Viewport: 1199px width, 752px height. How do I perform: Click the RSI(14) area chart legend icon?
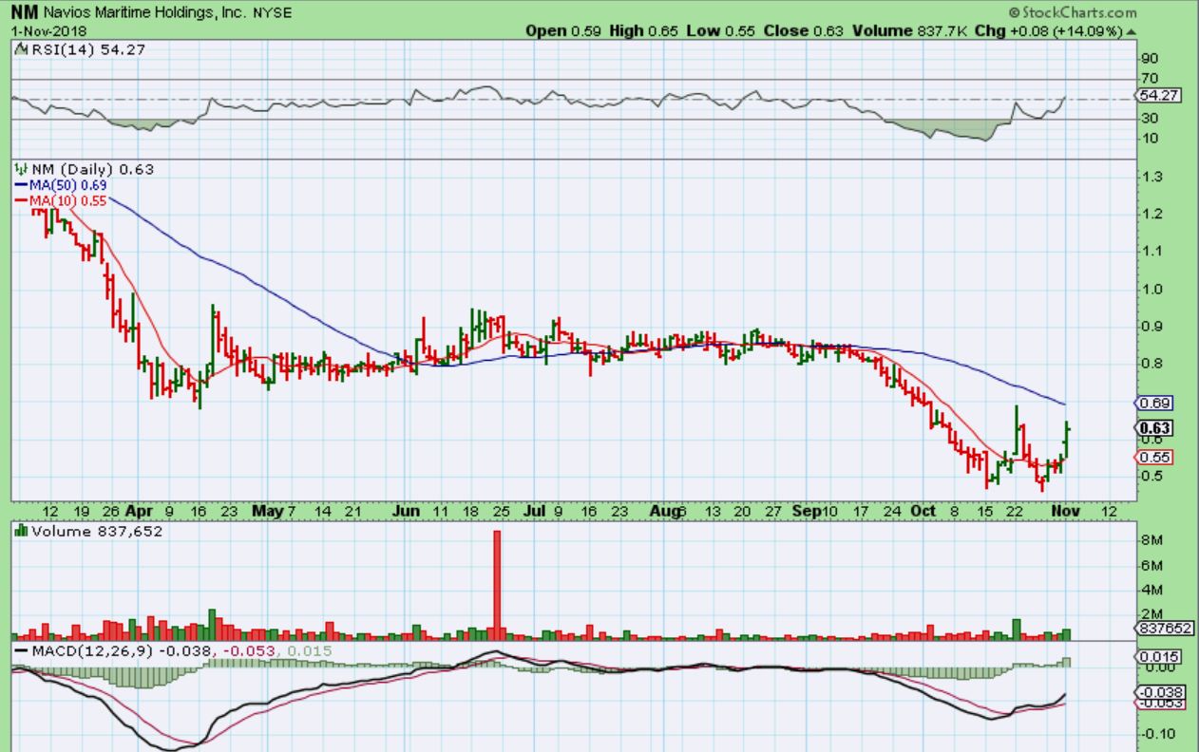coord(19,50)
